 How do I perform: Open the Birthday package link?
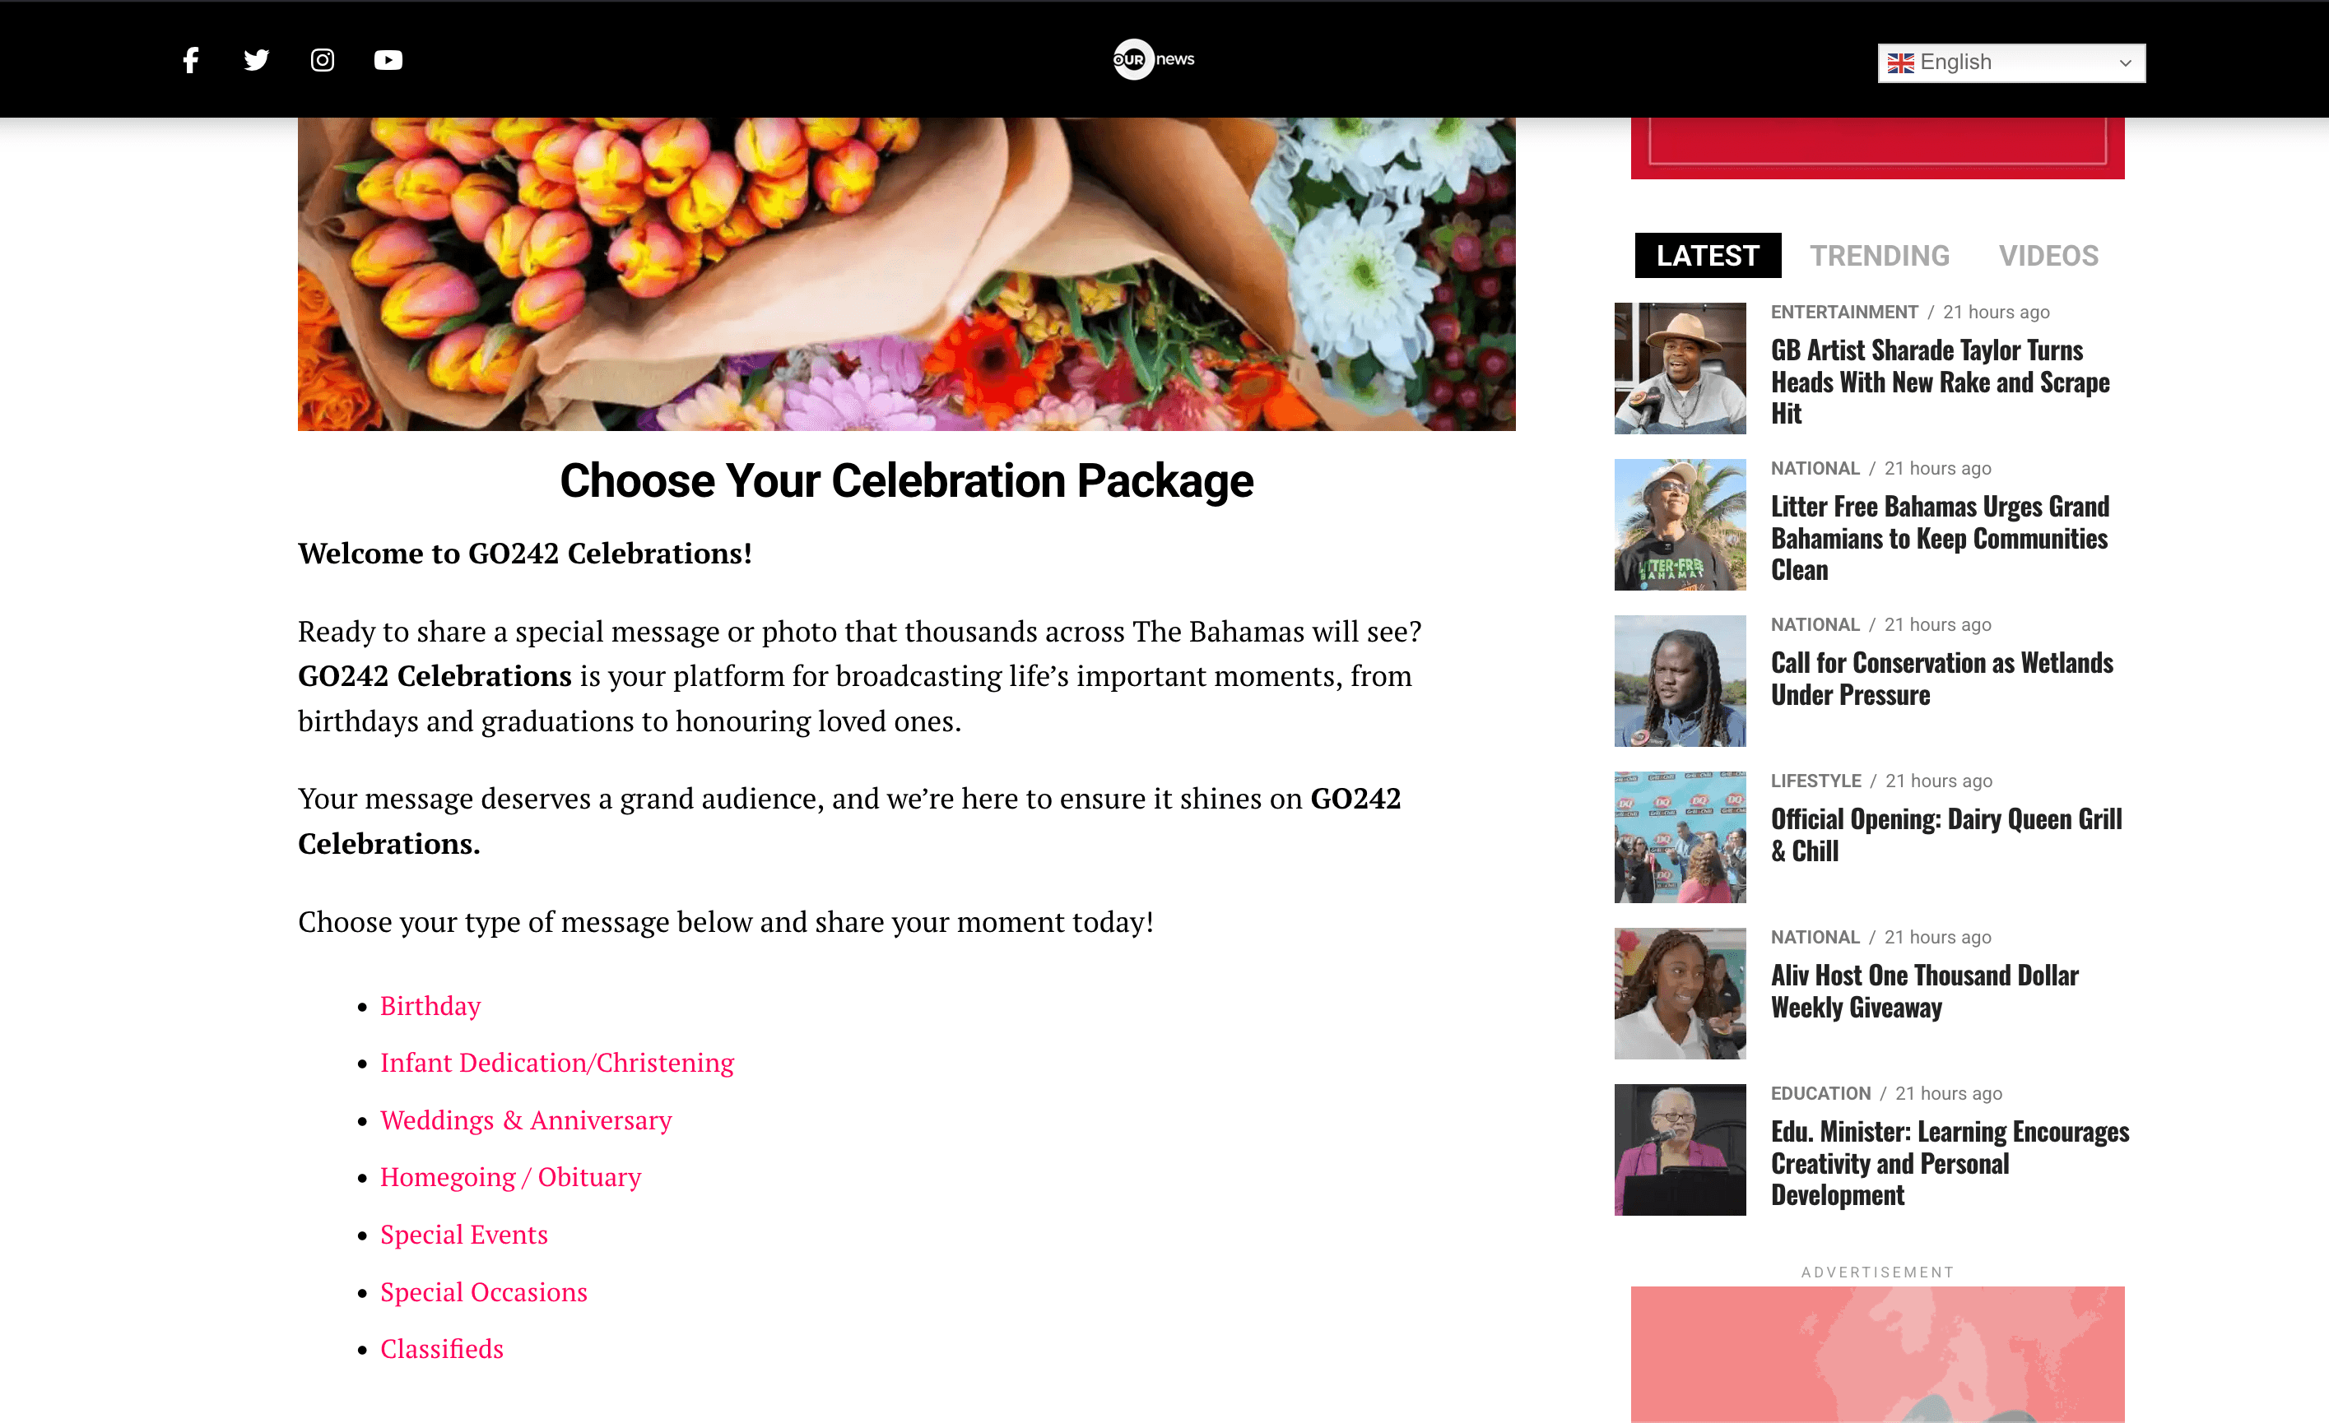430,1005
